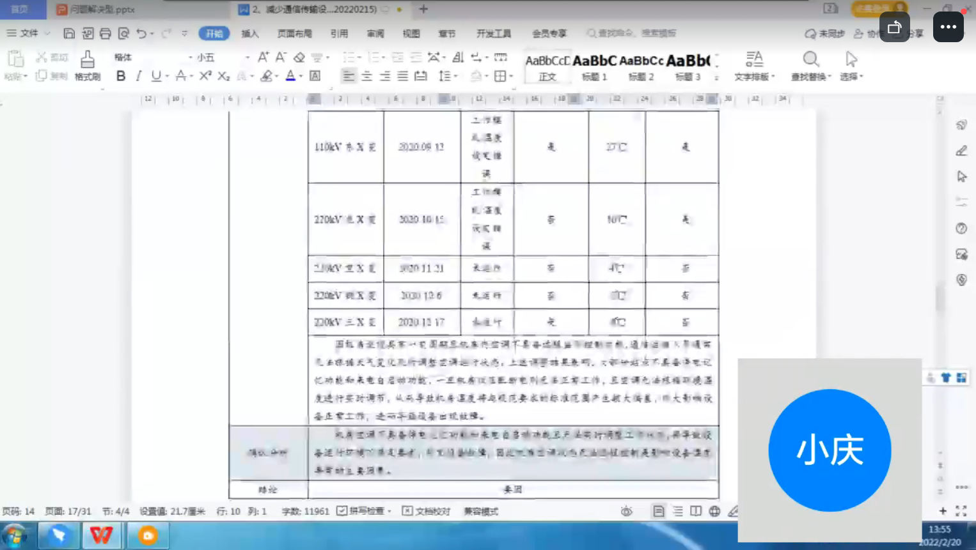Toggle Italic formatting

click(x=138, y=76)
